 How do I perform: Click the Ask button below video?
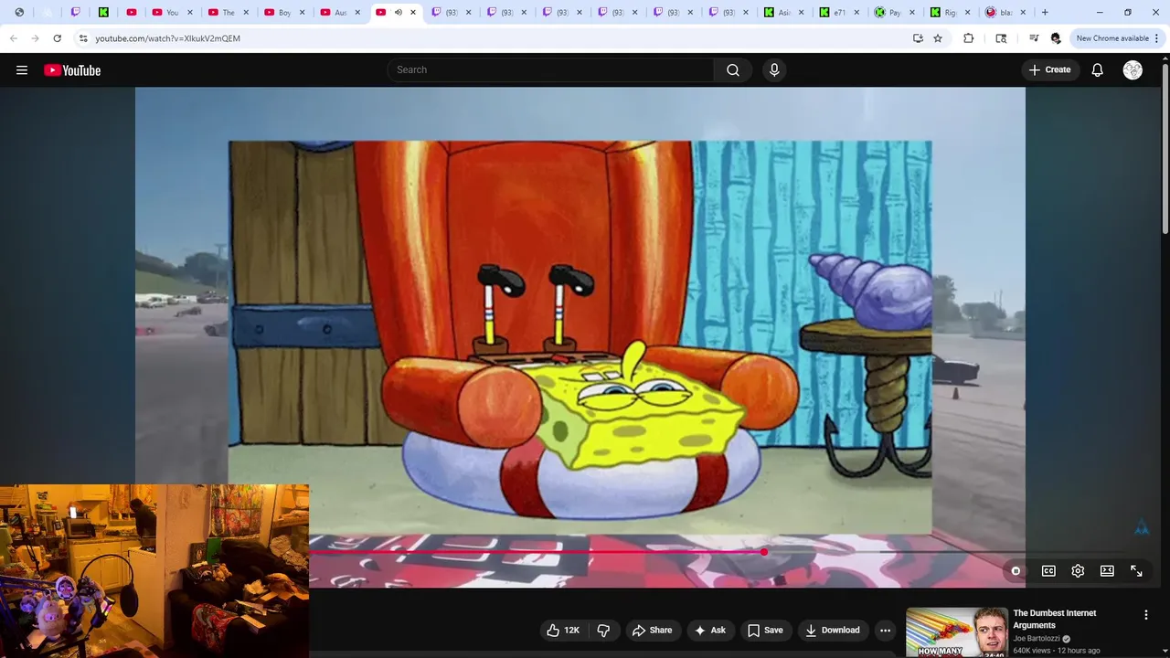tap(710, 631)
